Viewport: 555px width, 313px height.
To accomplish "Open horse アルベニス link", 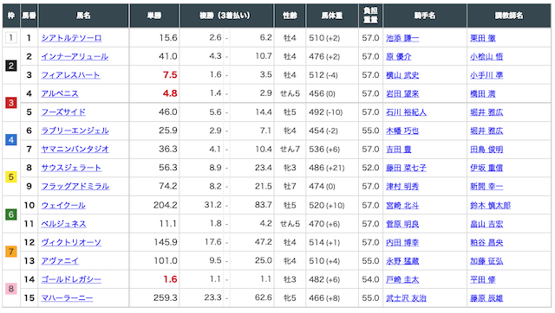I will coord(60,94).
